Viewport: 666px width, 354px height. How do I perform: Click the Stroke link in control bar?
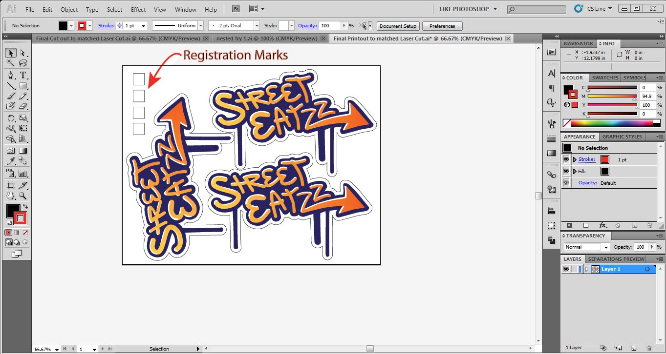point(106,26)
